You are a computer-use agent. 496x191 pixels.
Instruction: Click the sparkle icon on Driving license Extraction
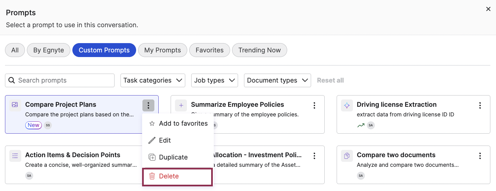(347, 105)
